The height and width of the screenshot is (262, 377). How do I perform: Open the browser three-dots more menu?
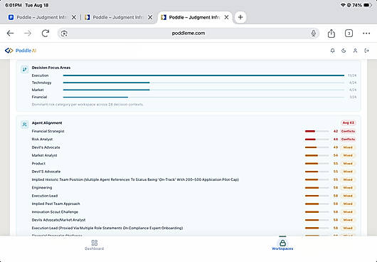(x=366, y=33)
